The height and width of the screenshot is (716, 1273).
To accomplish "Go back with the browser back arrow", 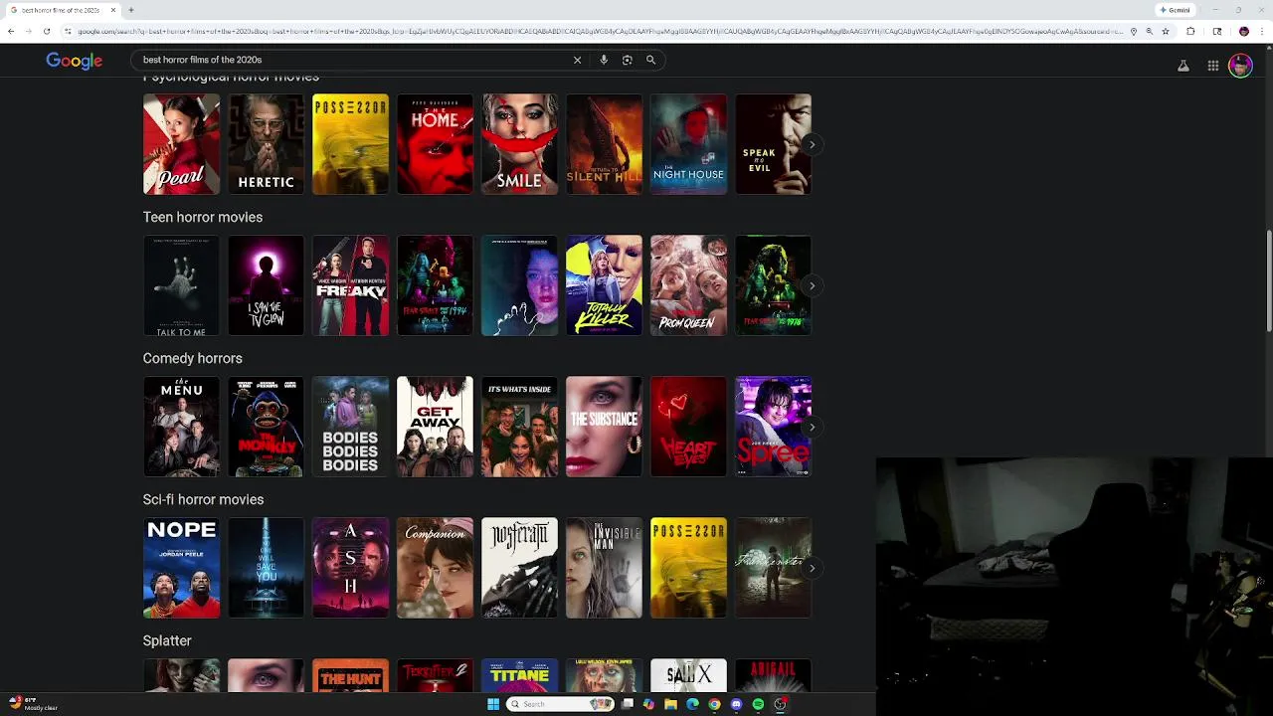I will [11, 31].
